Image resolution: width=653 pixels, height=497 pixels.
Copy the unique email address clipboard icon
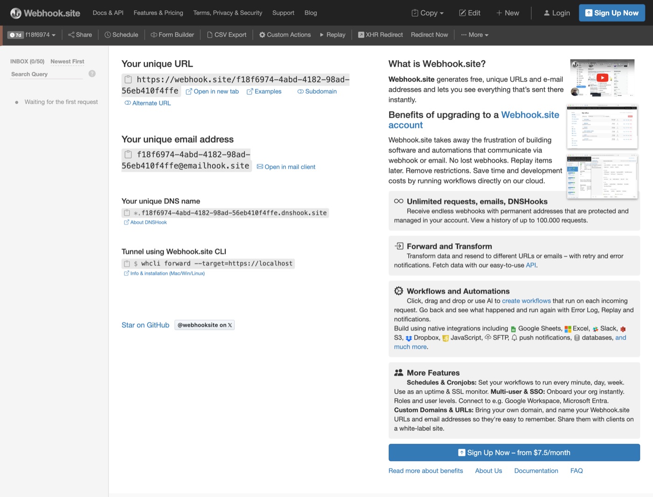click(x=128, y=154)
